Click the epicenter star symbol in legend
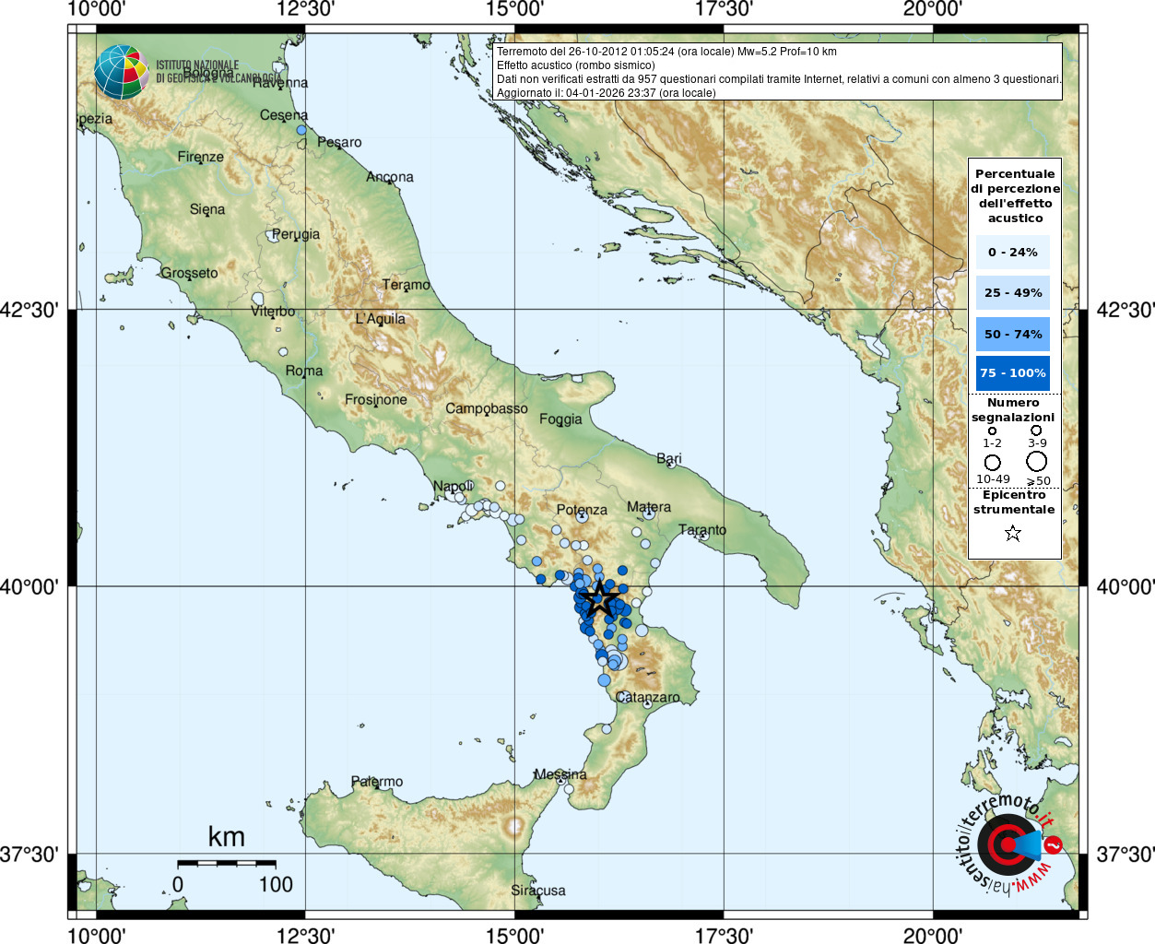Image resolution: width=1155 pixels, height=944 pixels. [1013, 533]
